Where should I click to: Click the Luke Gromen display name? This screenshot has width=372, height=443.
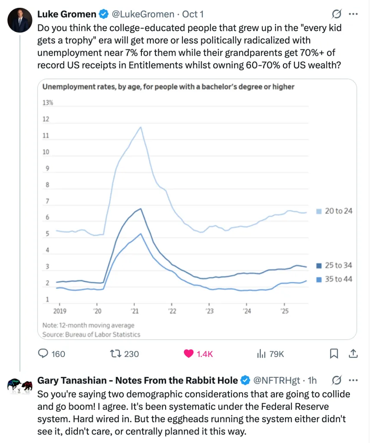pos(67,14)
